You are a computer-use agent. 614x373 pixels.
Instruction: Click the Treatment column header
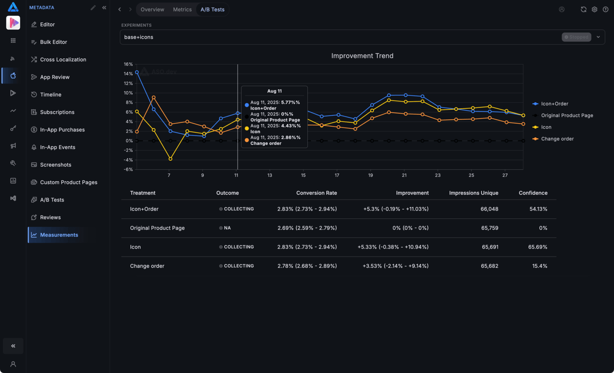pyautogui.click(x=143, y=193)
